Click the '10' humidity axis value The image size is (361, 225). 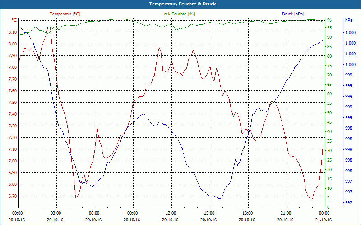pyautogui.click(x=329, y=189)
